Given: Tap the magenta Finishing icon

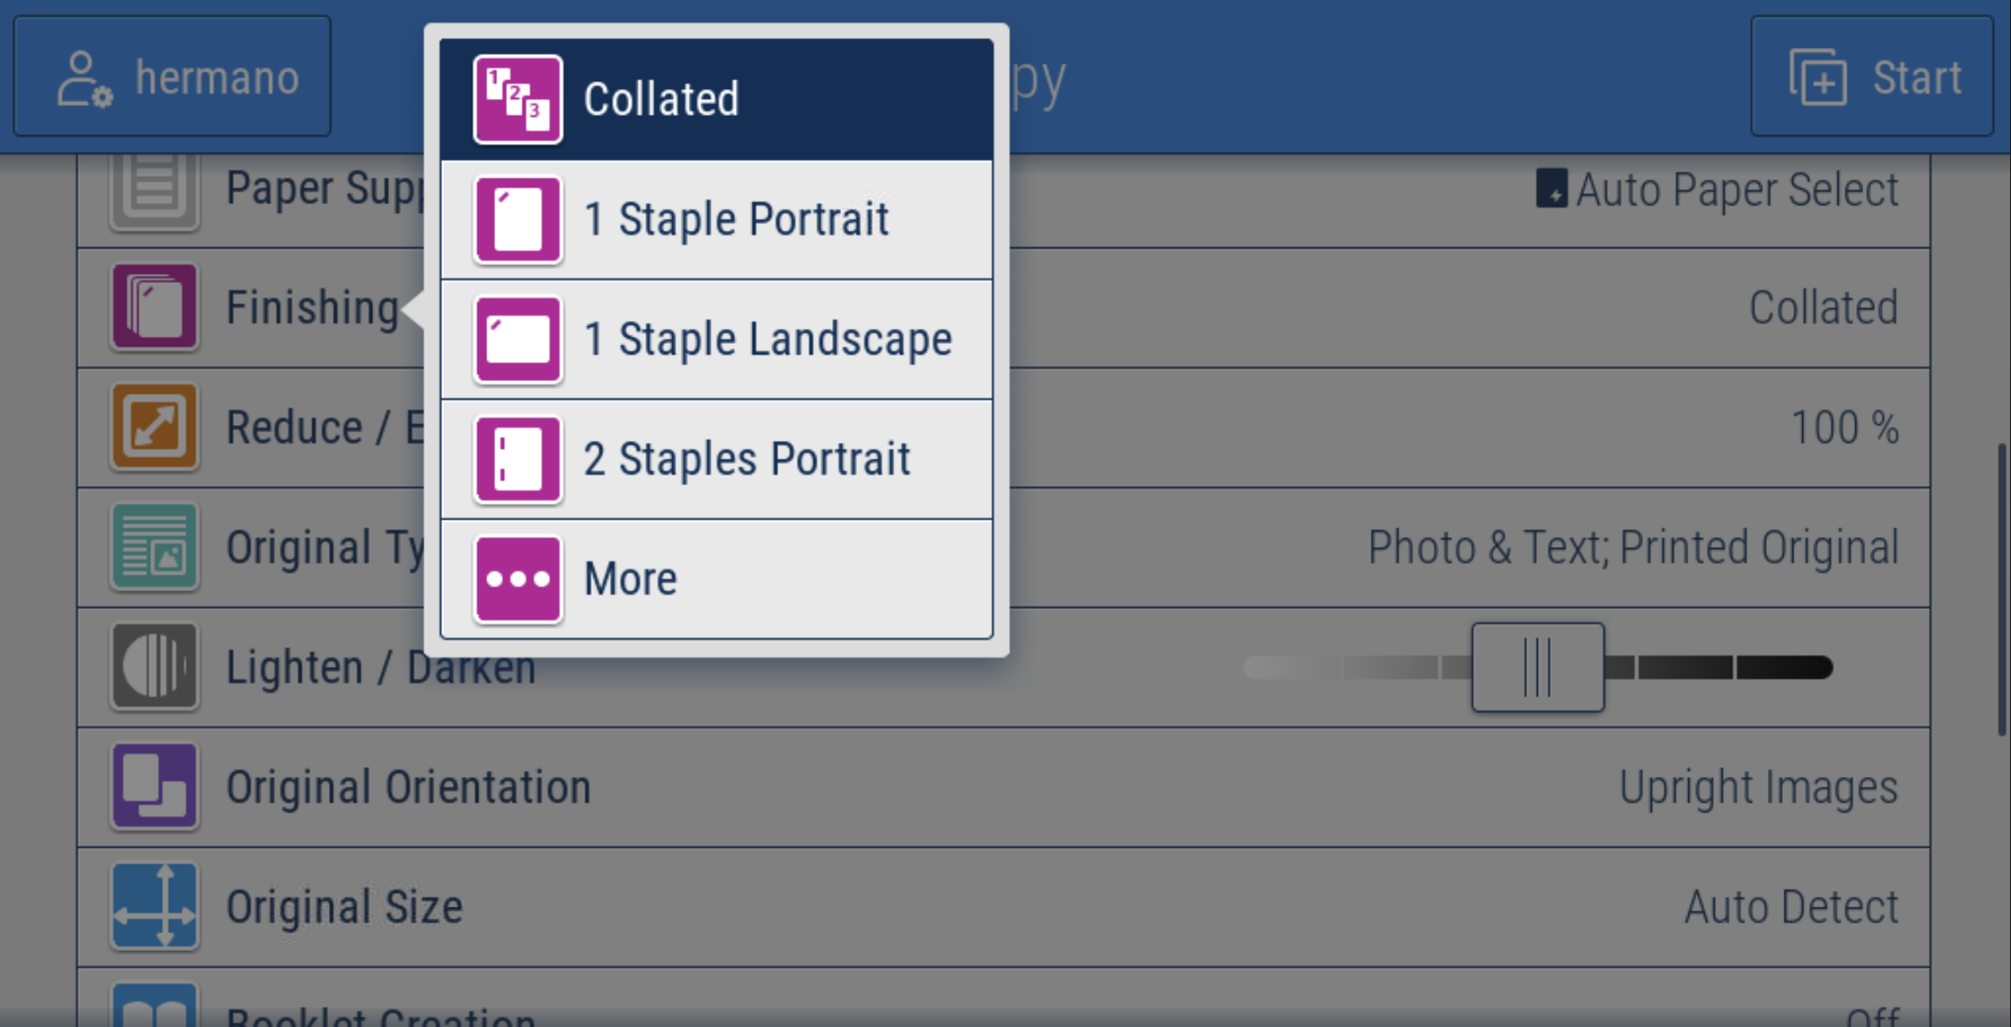Looking at the screenshot, I should pos(154,307).
